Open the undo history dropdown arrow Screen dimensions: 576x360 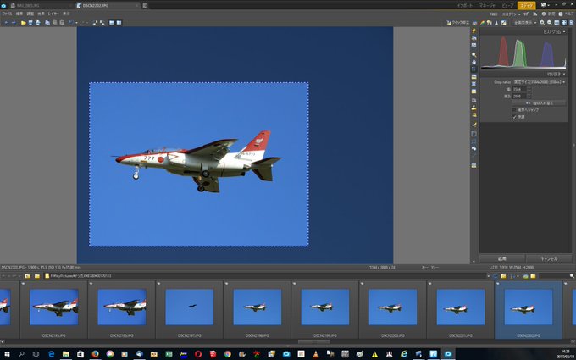77,23
